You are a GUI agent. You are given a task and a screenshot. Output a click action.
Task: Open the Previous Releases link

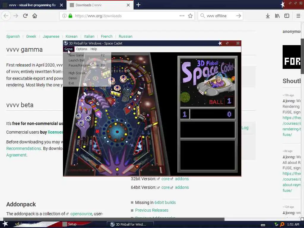click(x=152, y=210)
